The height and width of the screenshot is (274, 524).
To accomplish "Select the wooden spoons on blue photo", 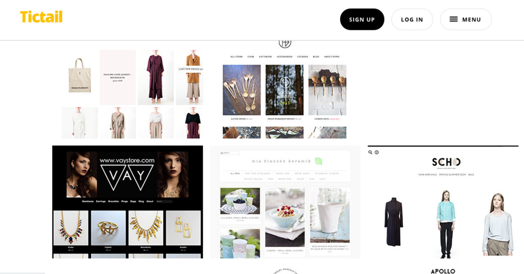I will coord(242,90).
